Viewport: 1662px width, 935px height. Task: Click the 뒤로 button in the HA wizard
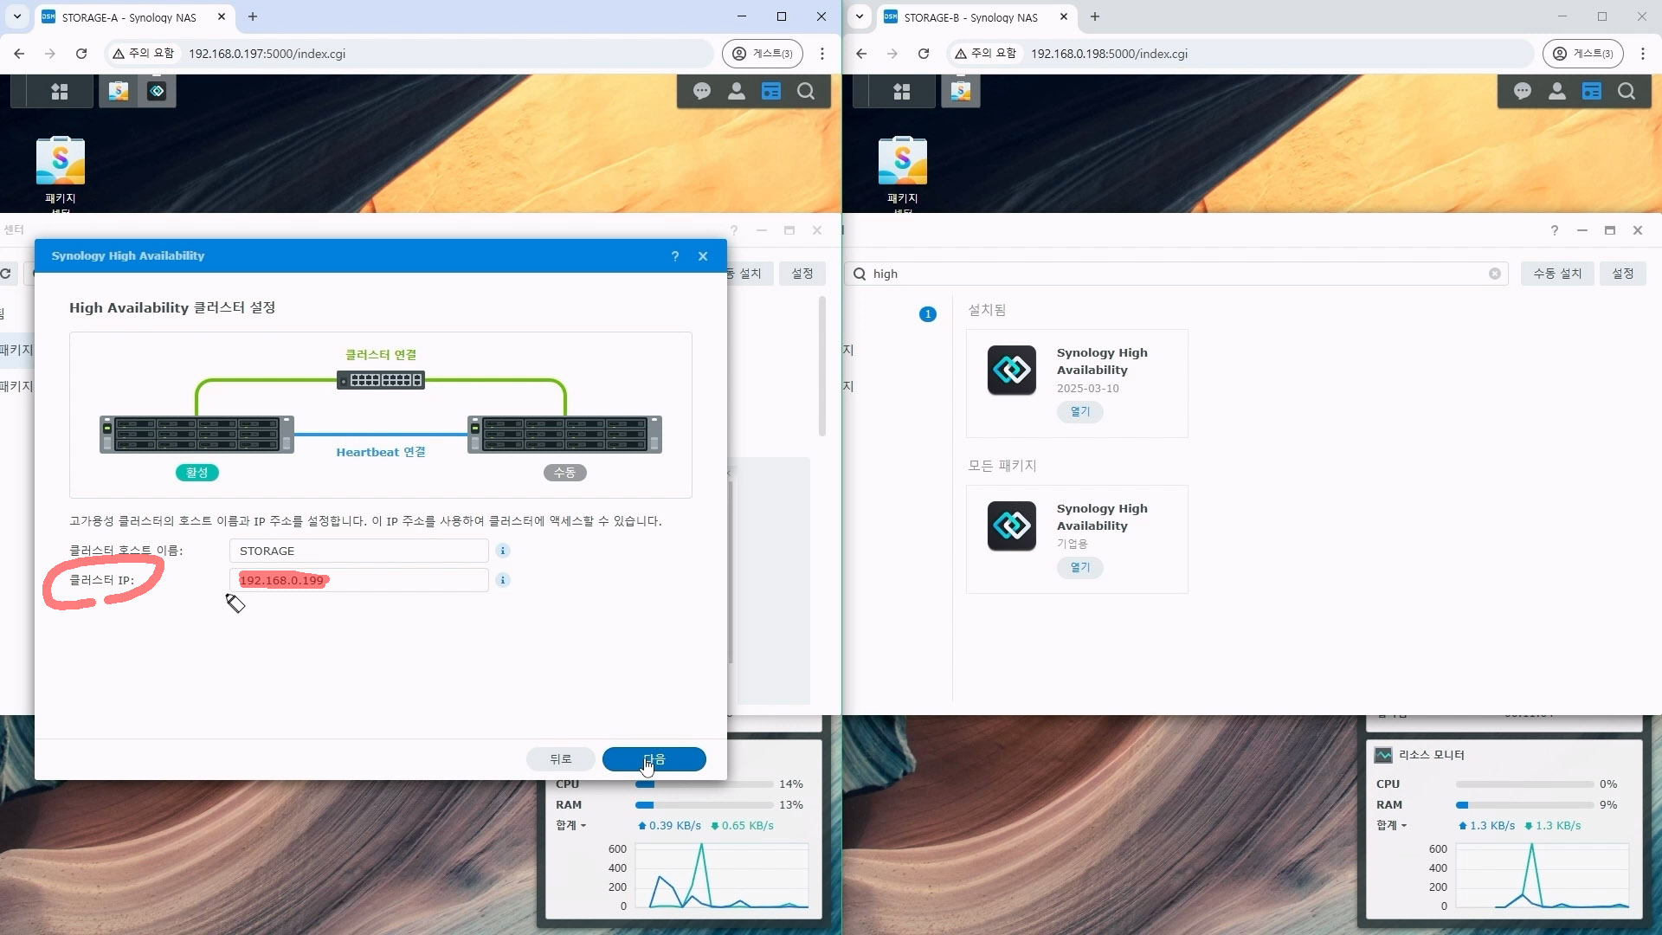(560, 759)
